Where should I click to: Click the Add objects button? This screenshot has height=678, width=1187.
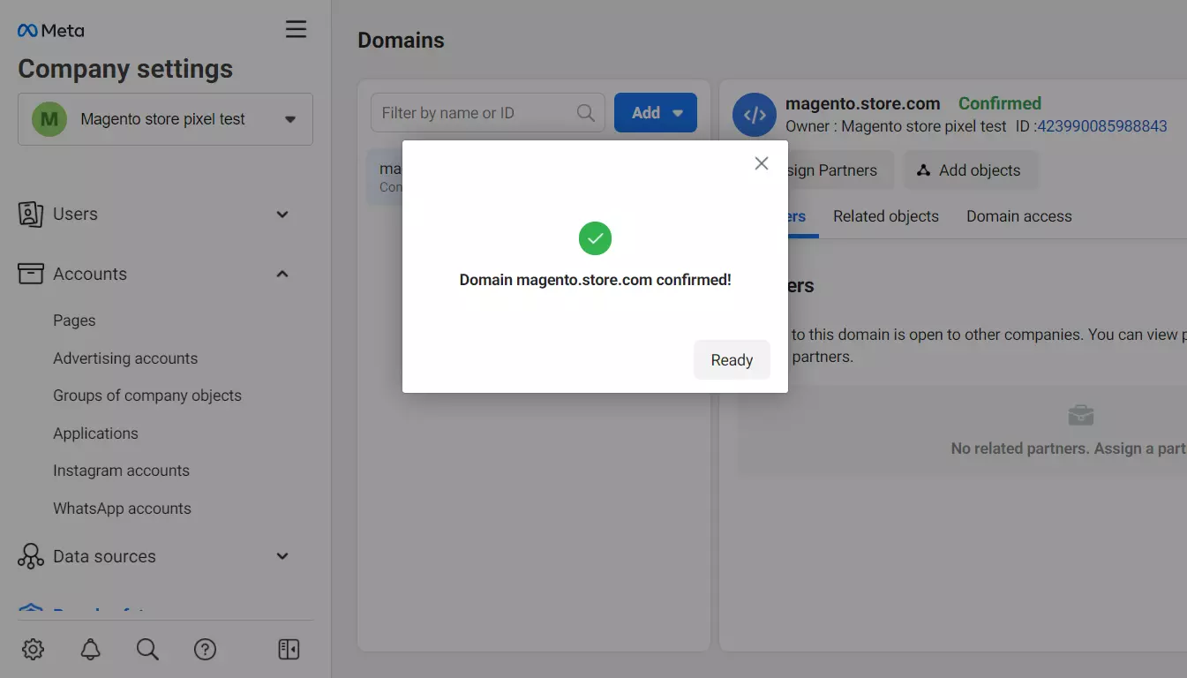tap(969, 170)
